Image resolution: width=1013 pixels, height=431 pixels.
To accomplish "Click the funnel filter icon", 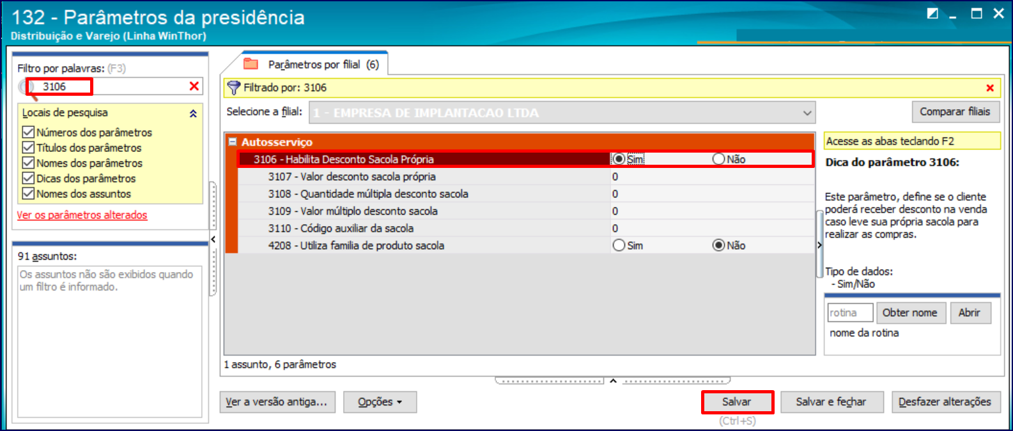I will click(x=234, y=88).
